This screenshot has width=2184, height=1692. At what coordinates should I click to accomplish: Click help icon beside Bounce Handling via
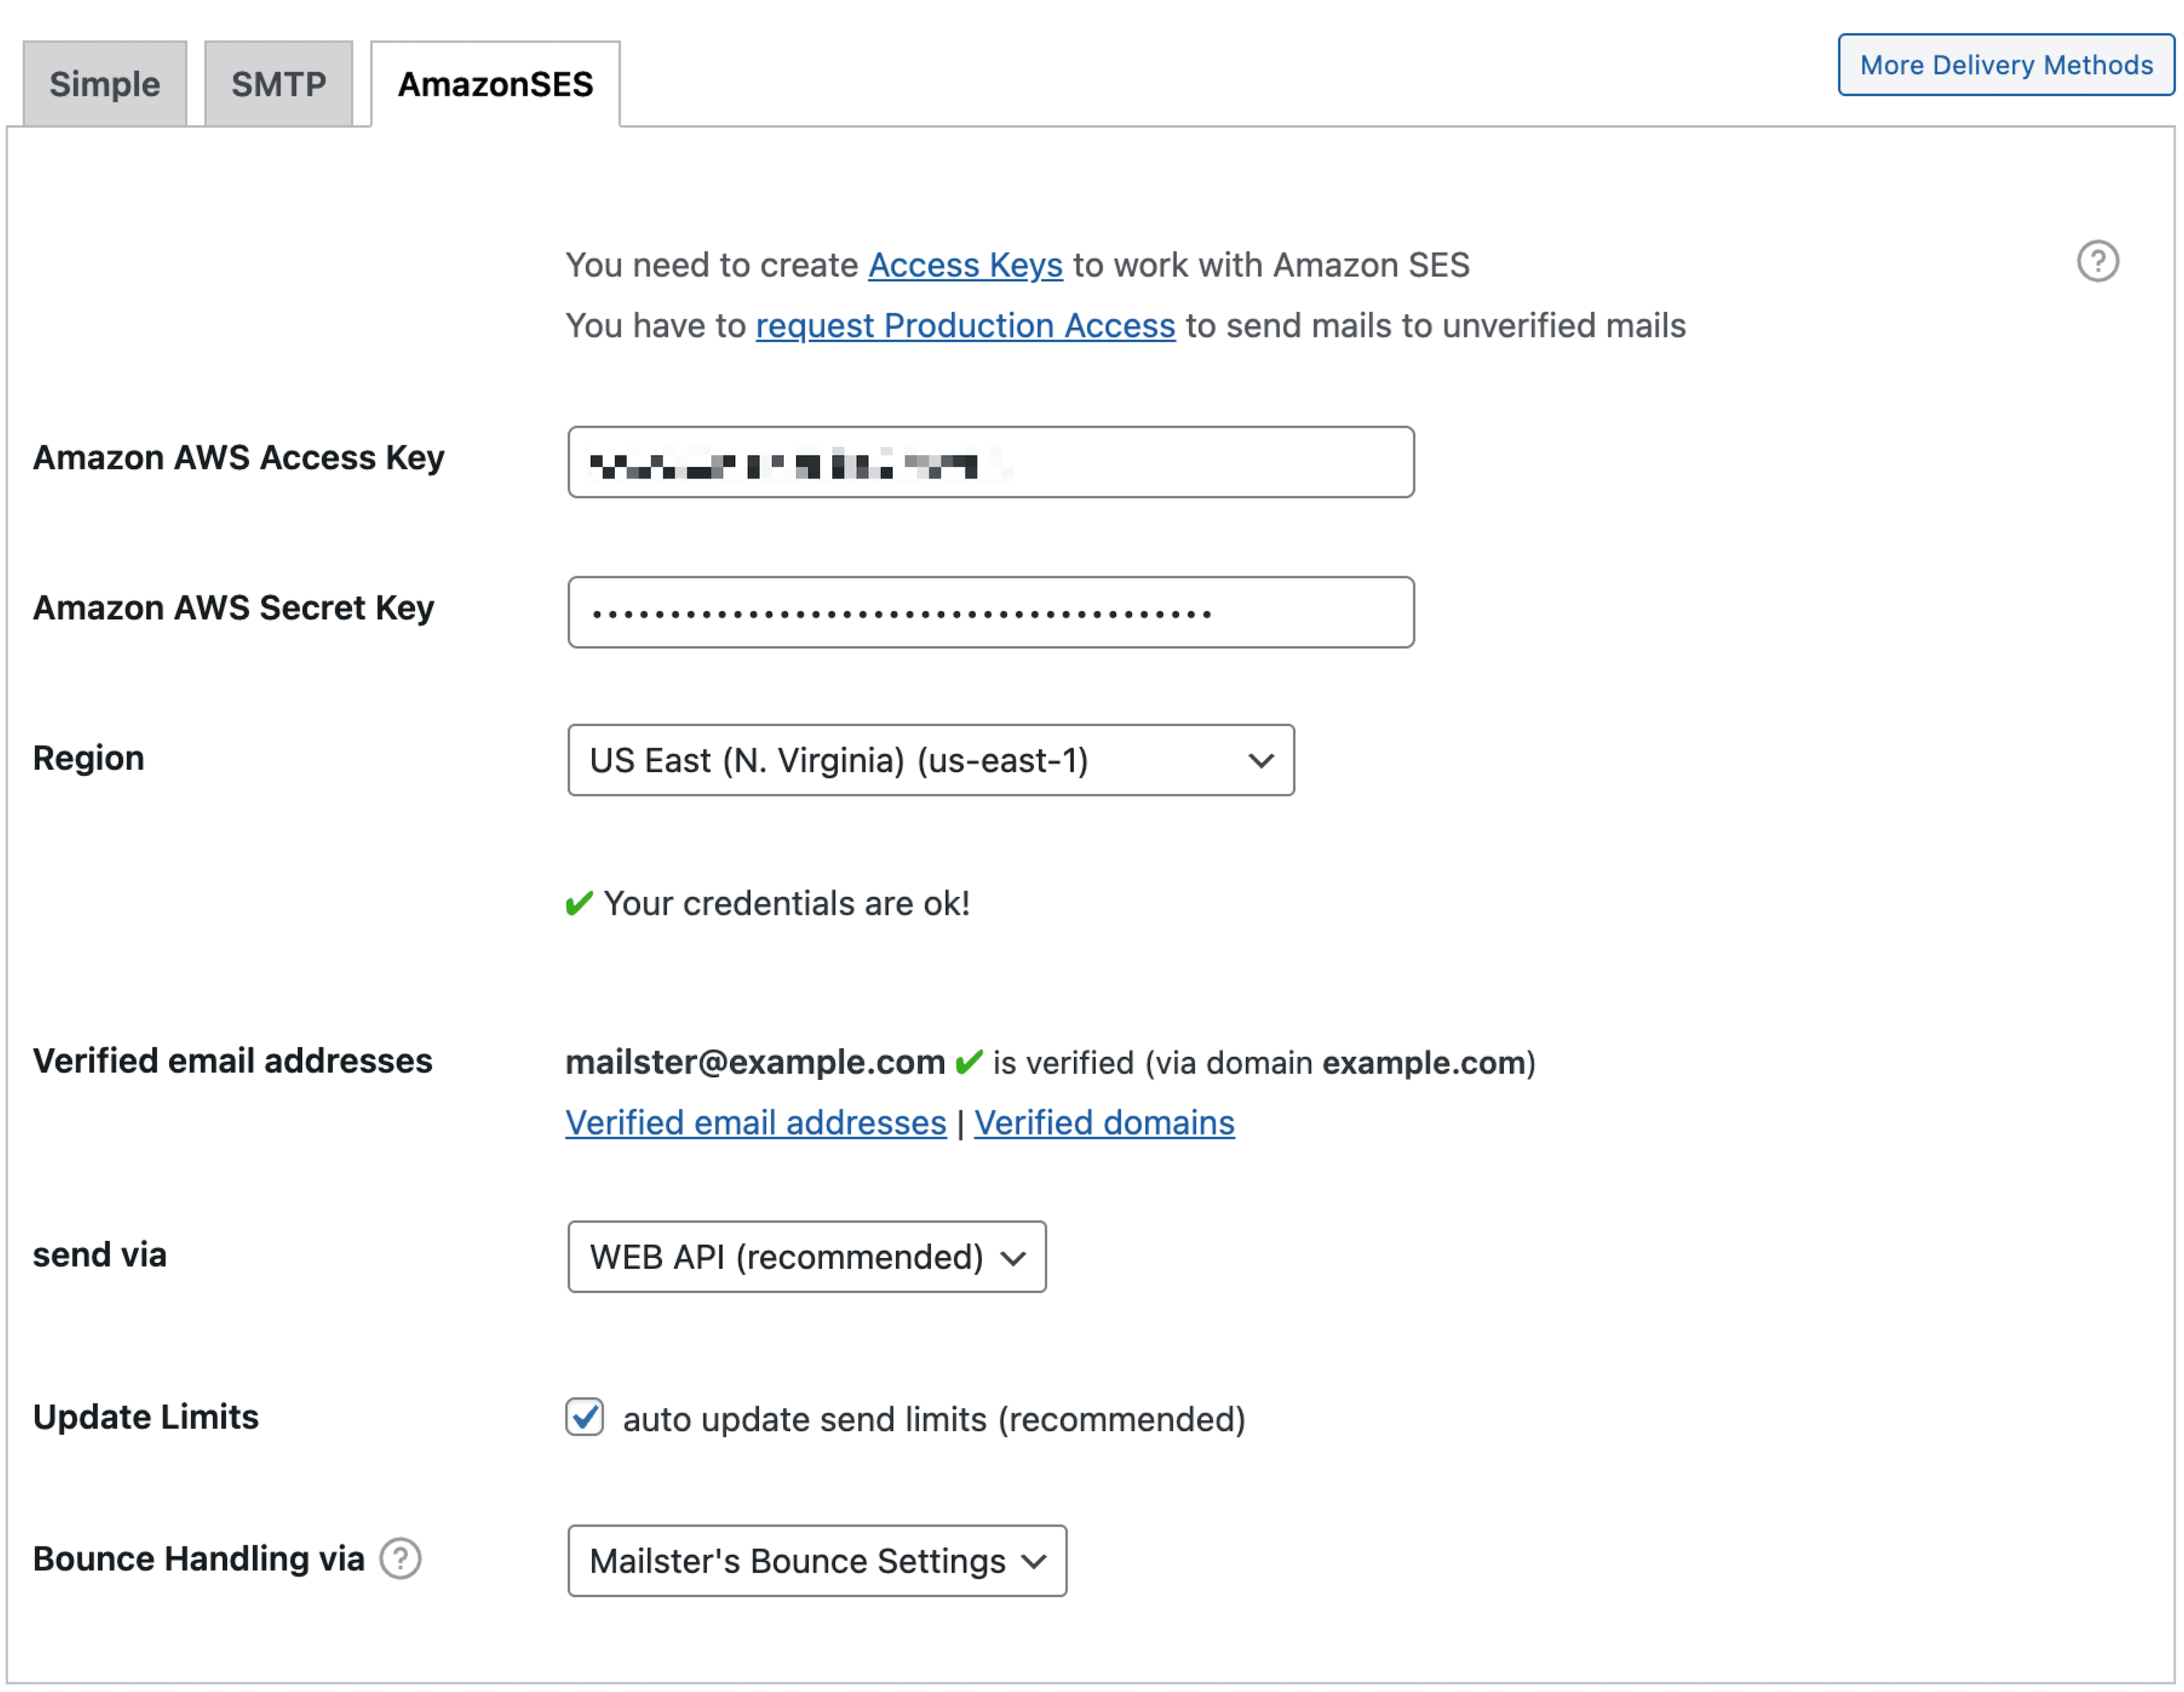click(400, 1558)
